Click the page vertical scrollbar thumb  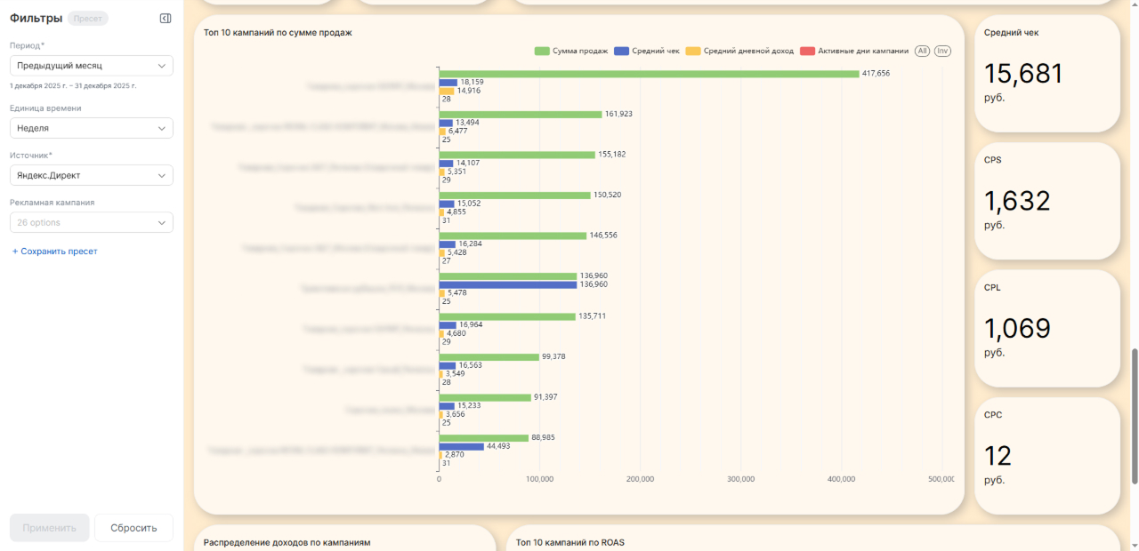coord(1135,416)
